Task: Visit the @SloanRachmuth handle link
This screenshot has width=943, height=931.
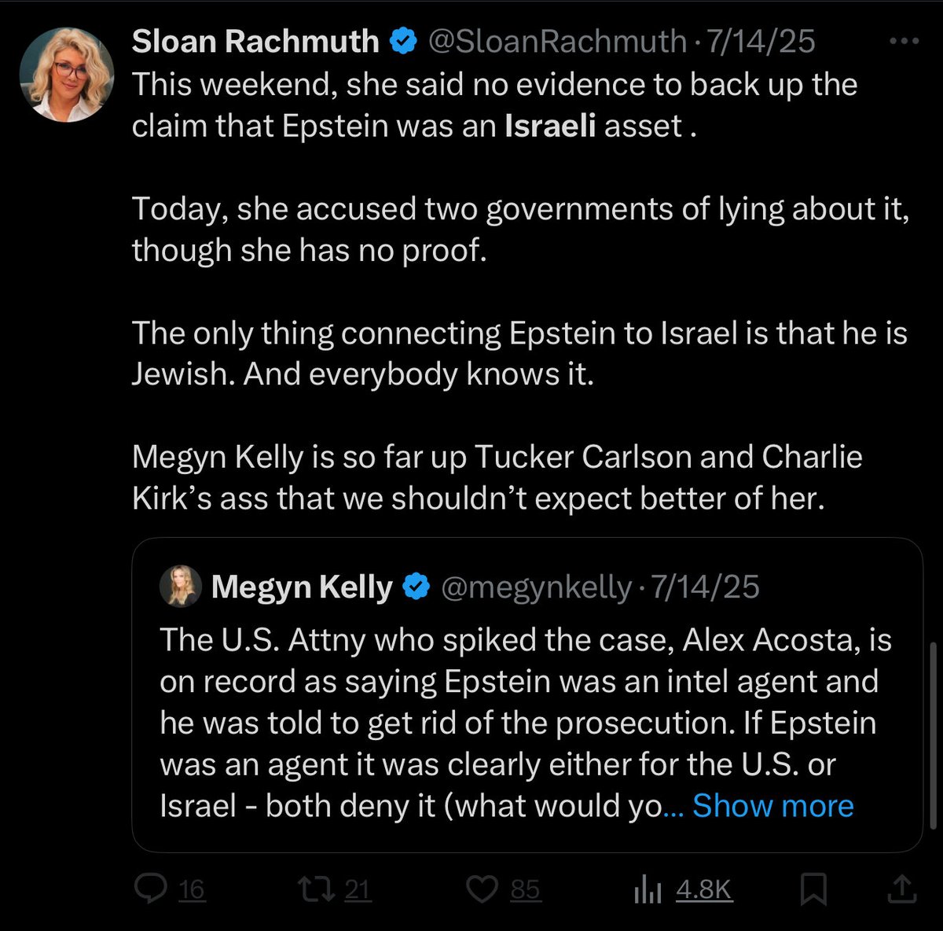Action: (x=557, y=42)
